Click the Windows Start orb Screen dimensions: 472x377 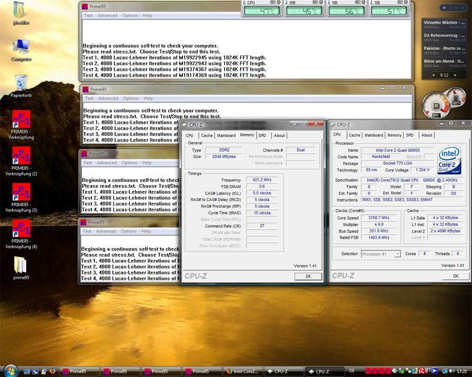[x=11, y=371]
